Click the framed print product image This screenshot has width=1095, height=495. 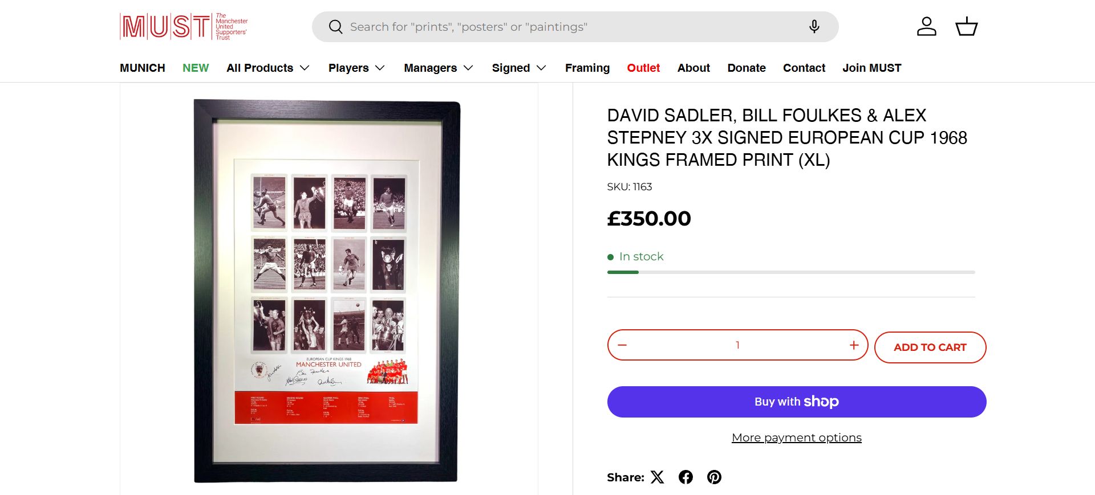pyautogui.click(x=327, y=291)
